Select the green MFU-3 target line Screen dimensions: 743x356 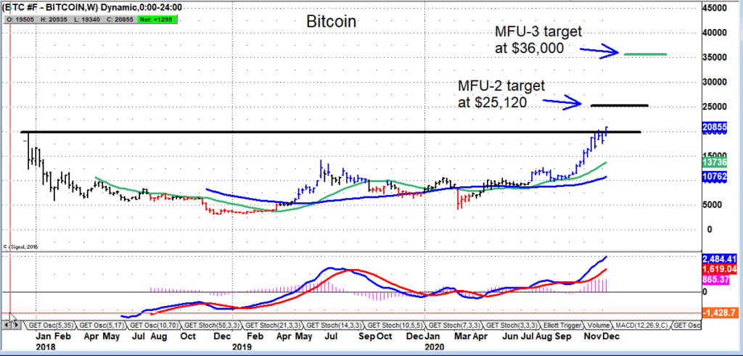pos(645,54)
